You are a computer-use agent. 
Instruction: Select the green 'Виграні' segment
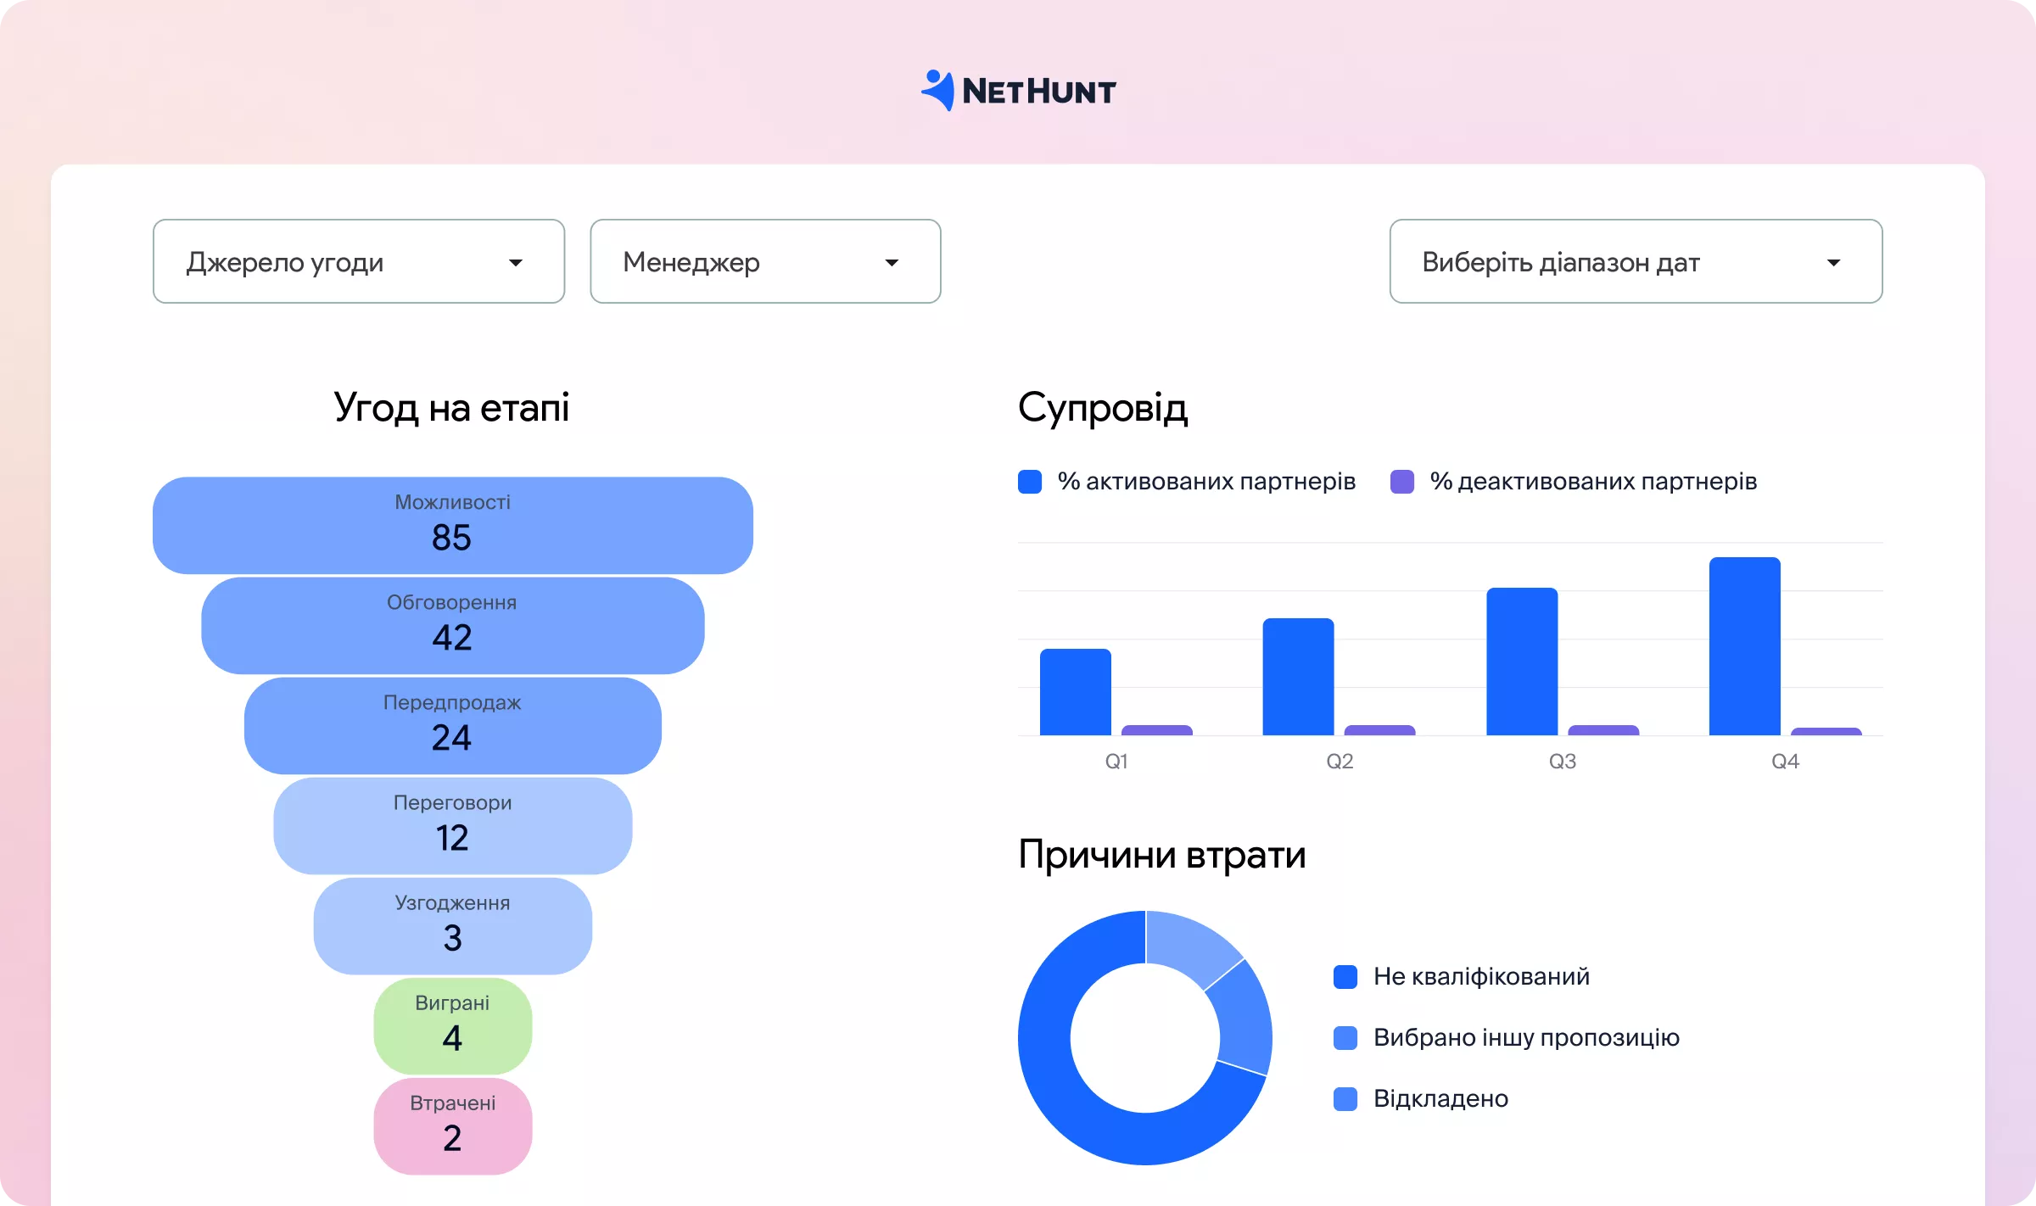pyautogui.click(x=452, y=1026)
